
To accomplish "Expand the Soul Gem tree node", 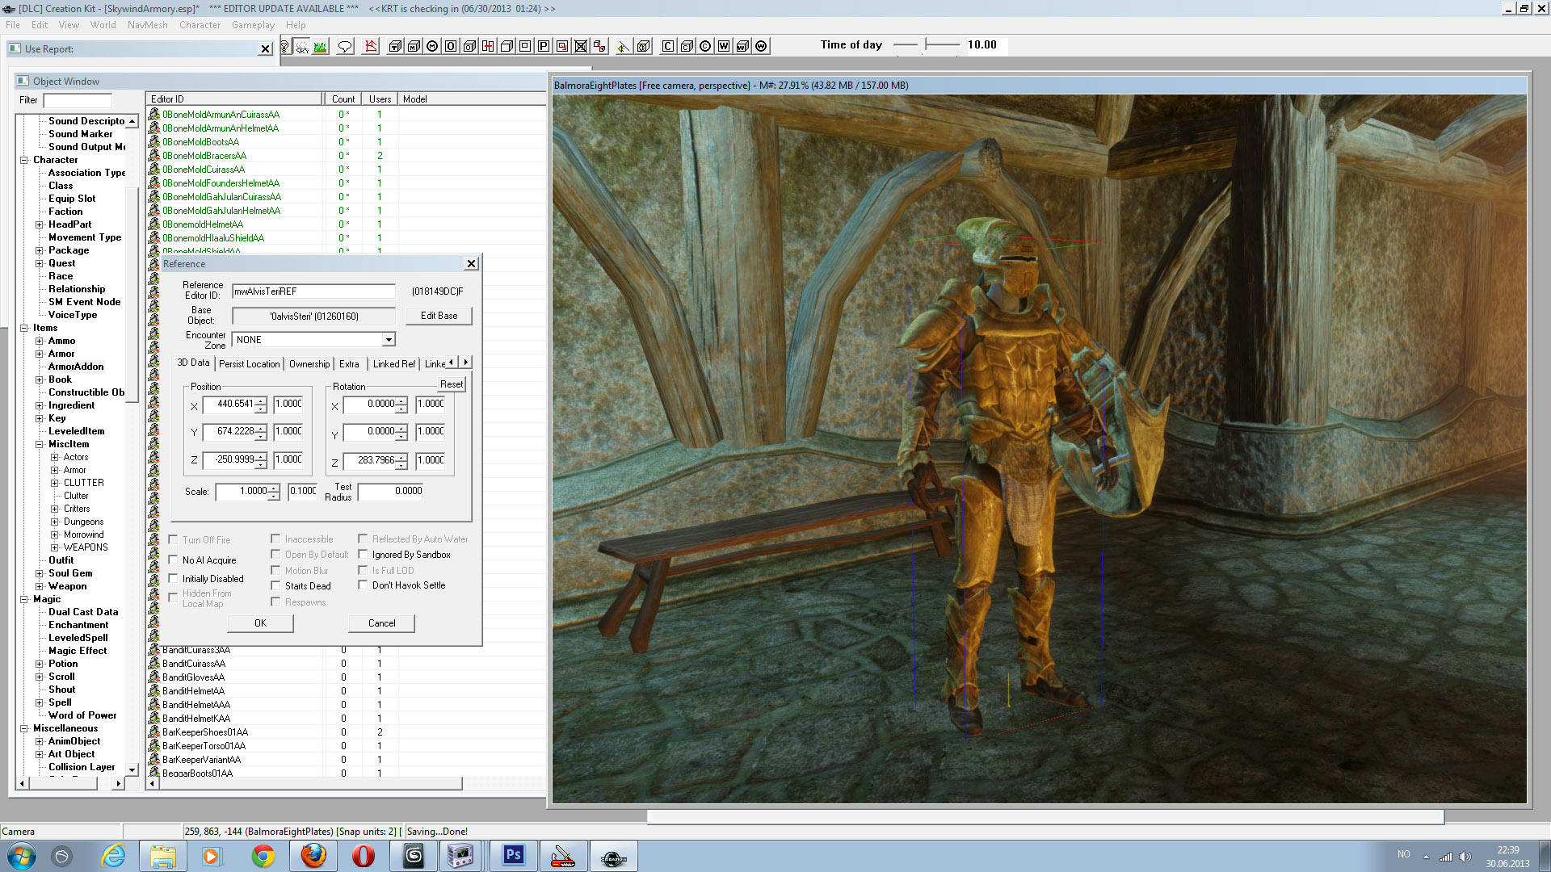I will (39, 573).
